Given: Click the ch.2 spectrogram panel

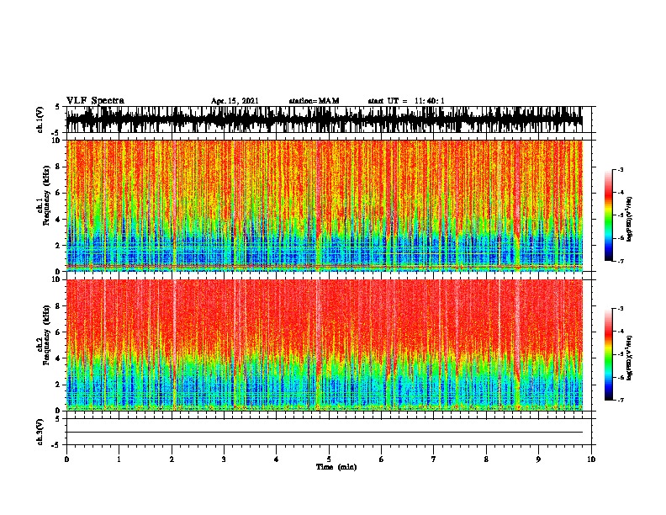Looking at the screenshot, I should coord(325,345).
